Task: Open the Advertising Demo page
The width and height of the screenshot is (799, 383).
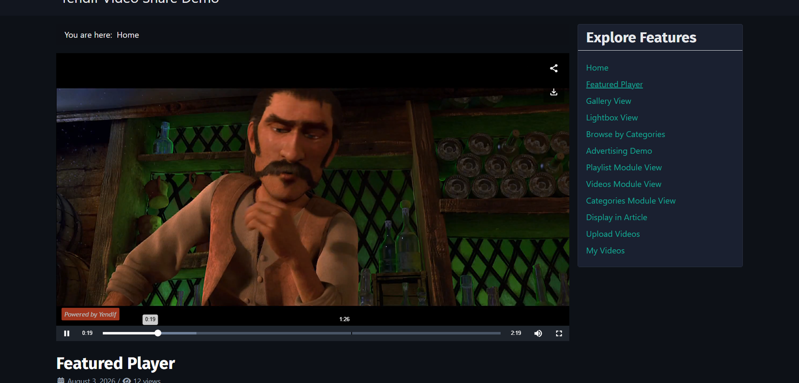Action: (619, 151)
